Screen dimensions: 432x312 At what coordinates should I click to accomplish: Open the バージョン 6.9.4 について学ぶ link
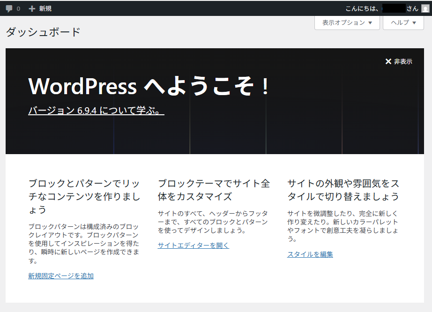click(x=96, y=111)
